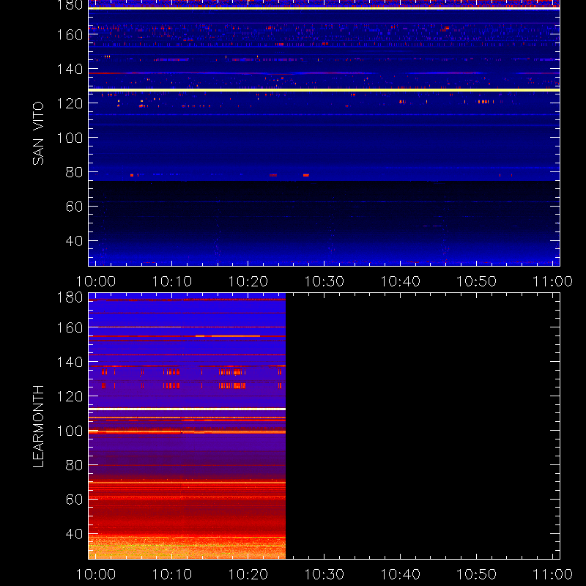Click the red burst near 78 in SAN VITO at 10:27

pyautogui.click(x=306, y=175)
